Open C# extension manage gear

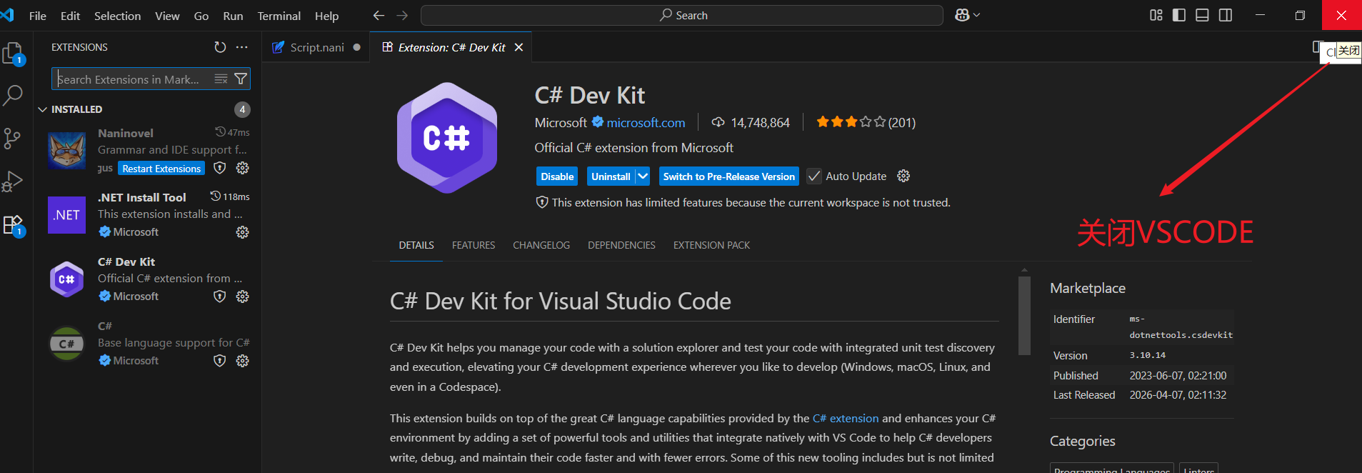(243, 361)
